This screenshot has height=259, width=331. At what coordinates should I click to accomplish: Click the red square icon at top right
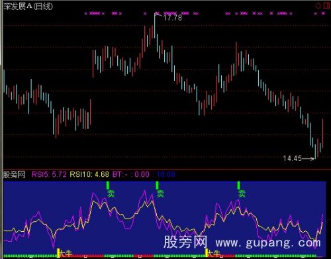[x=326, y=5]
